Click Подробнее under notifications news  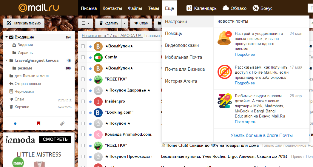245,55
